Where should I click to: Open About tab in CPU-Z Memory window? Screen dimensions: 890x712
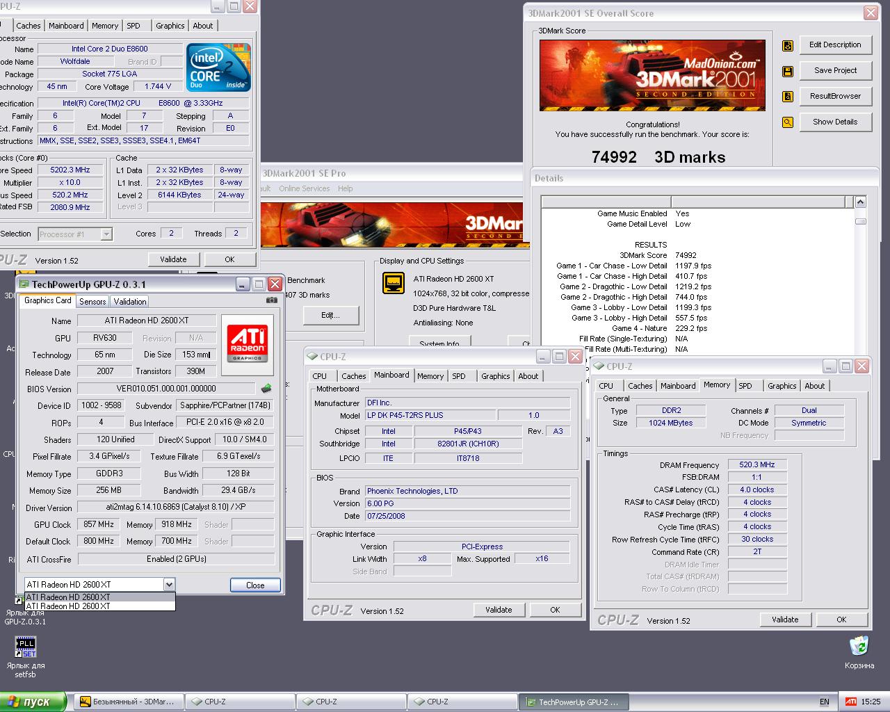click(x=815, y=386)
